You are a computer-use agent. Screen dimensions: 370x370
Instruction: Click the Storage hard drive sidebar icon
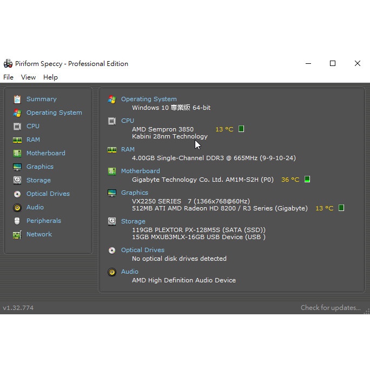tap(17, 180)
